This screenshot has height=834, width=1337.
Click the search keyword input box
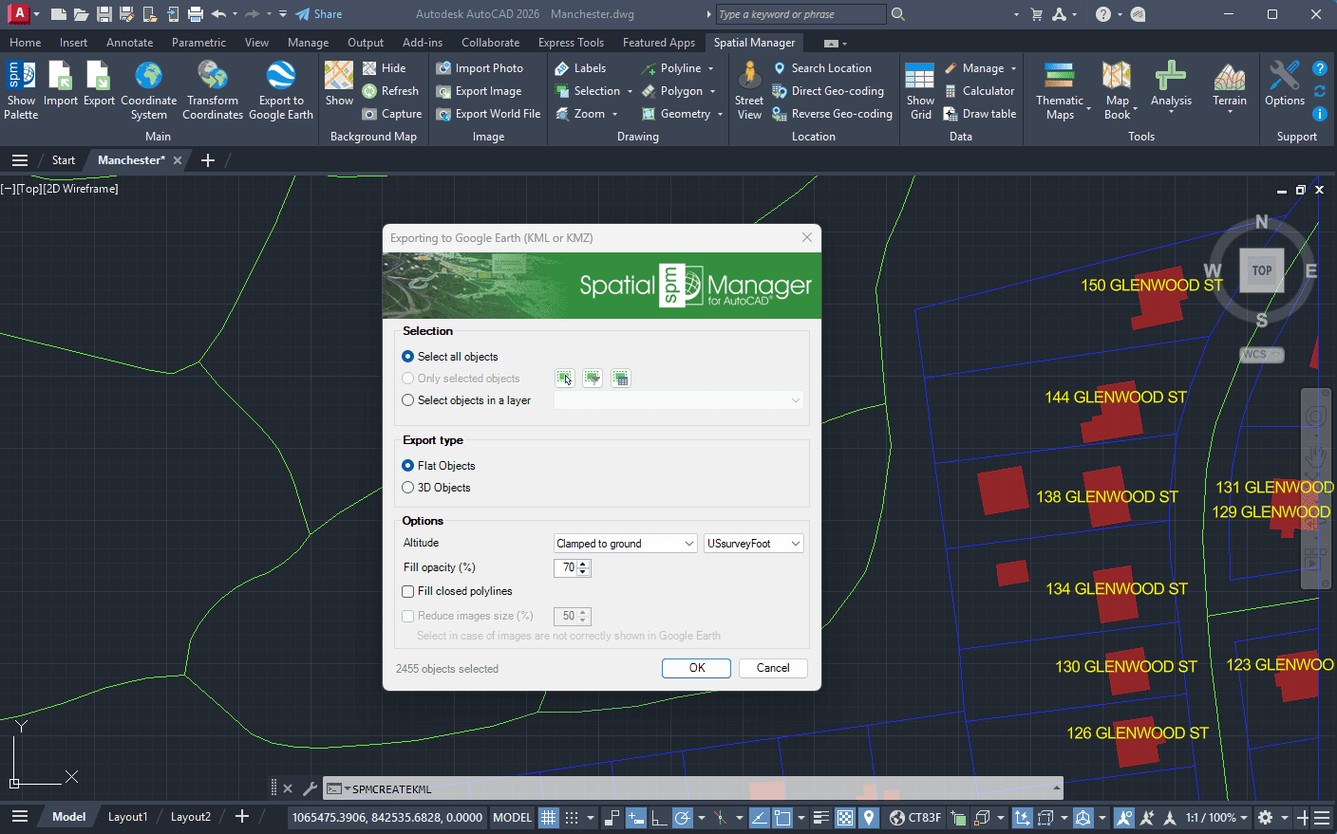point(800,14)
